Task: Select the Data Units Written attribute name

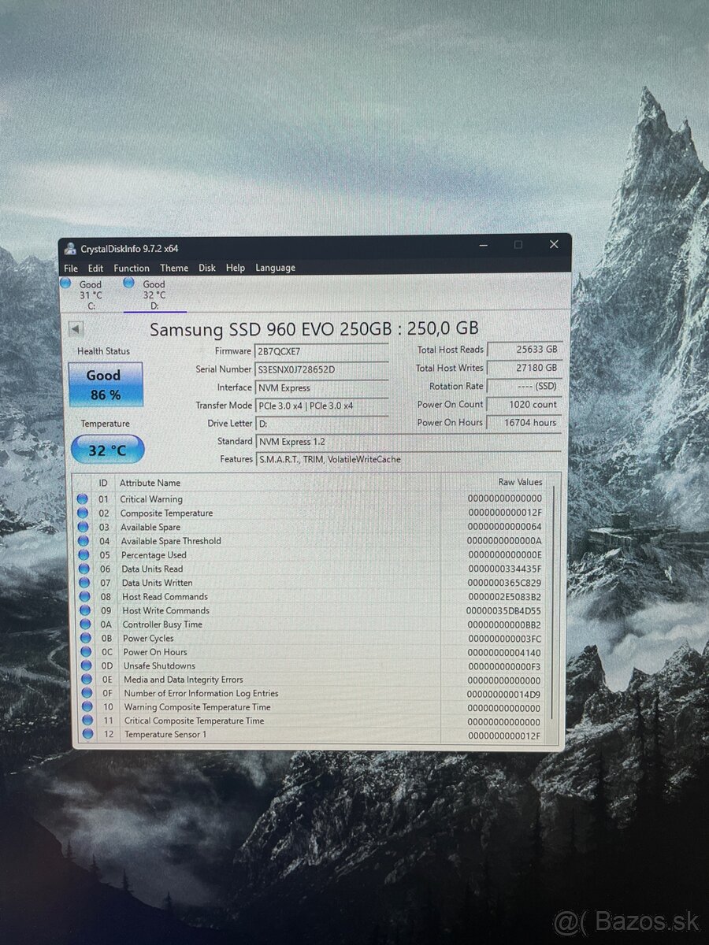Action: 157,583
